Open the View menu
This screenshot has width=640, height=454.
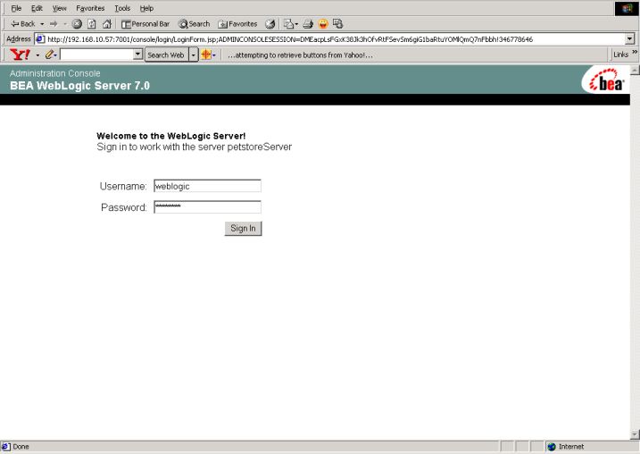coord(59,8)
